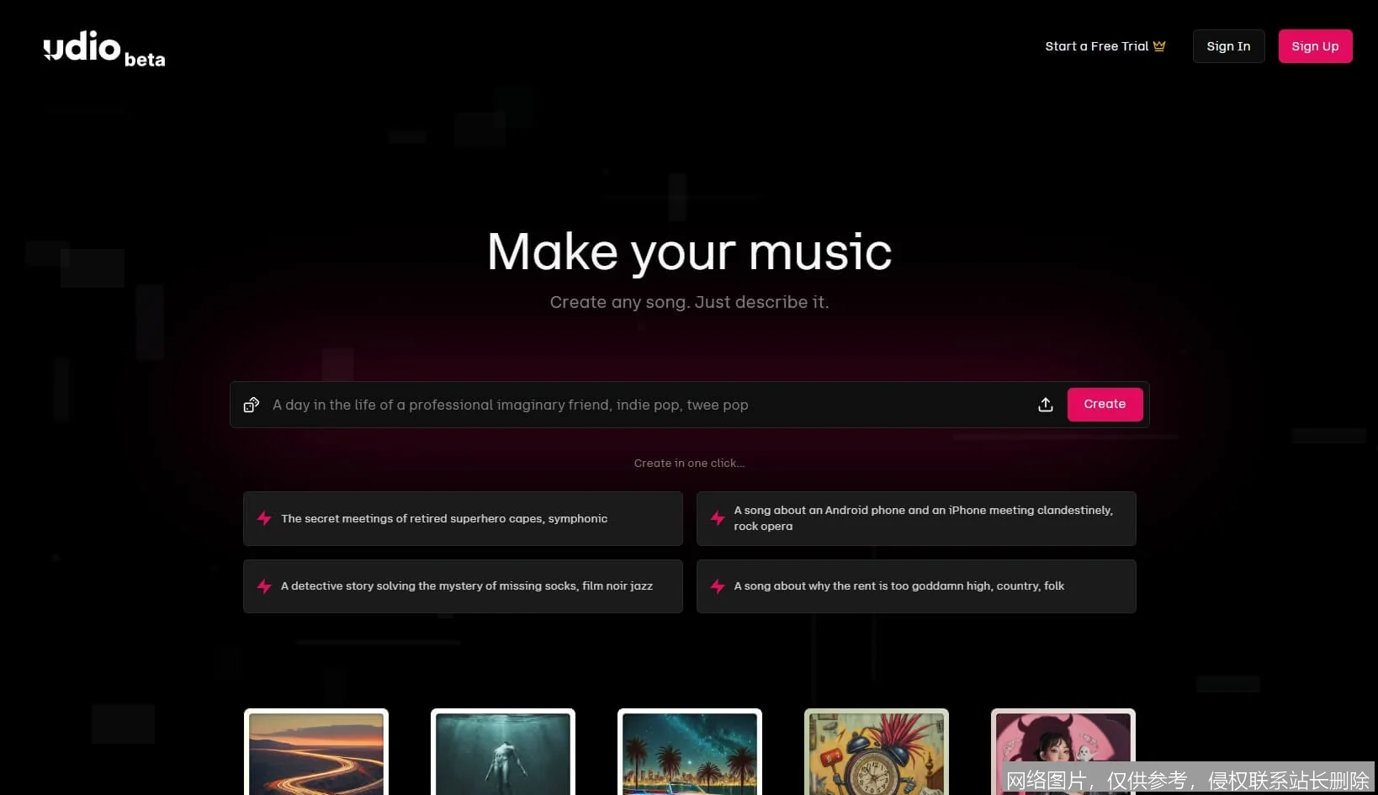Click the crown icon beside Free Trial
This screenshot has height=795, width=1378.
(1159, 46)
